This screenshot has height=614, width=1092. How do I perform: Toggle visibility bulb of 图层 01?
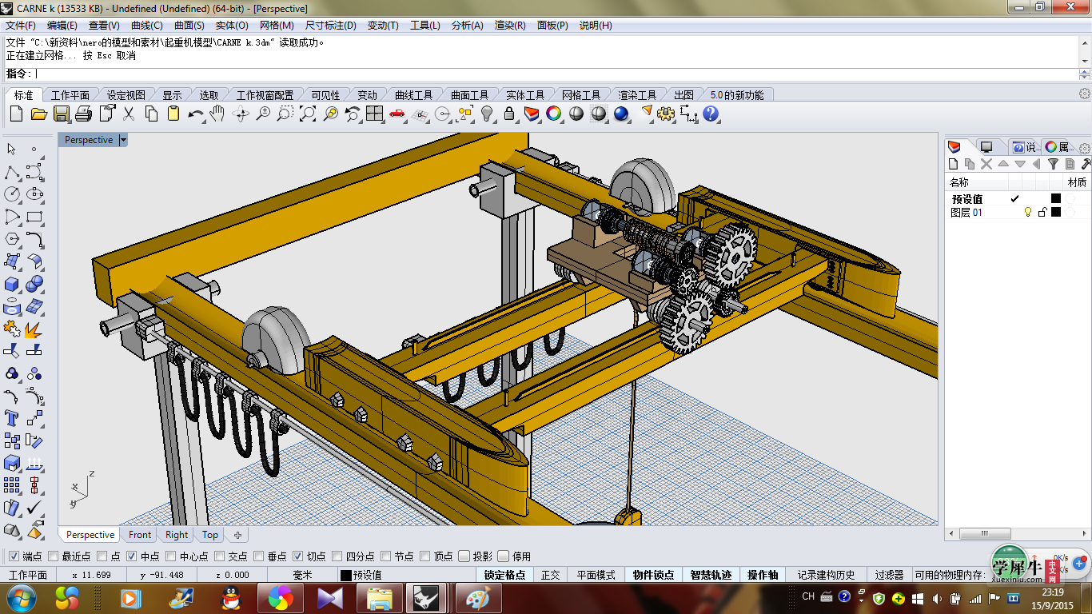click(1028, 213)
